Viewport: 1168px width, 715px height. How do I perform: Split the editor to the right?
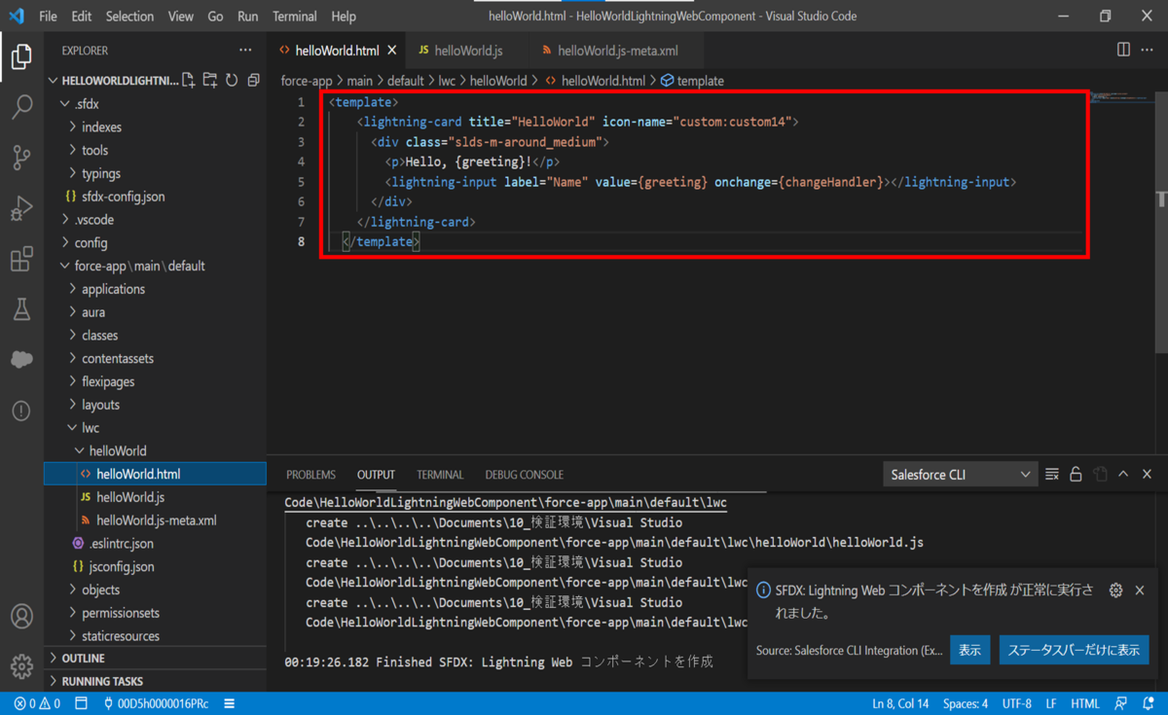click(1123, 50)
